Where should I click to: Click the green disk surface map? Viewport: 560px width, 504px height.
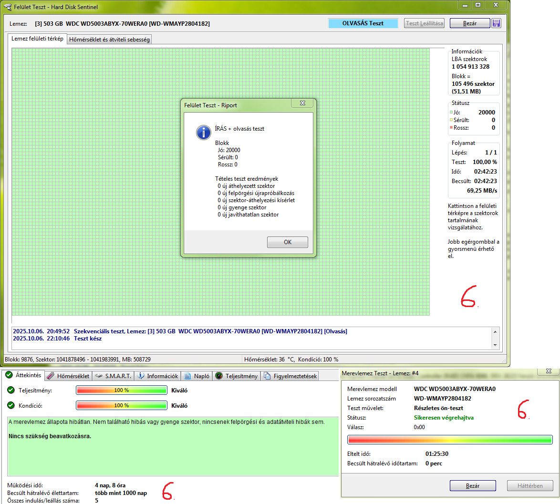(221, 182)
